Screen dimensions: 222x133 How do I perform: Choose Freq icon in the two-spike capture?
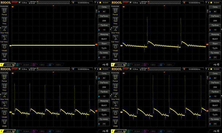(x=115, y=20)
